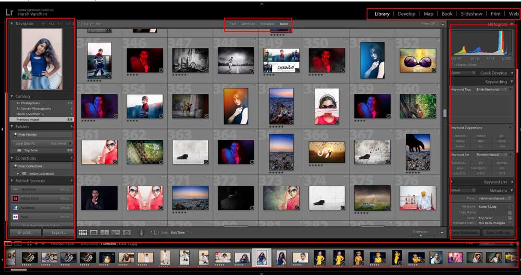Screen dimensions: 521x275
Task: Collapse the Catalog panel
Action: coord(11,96)
